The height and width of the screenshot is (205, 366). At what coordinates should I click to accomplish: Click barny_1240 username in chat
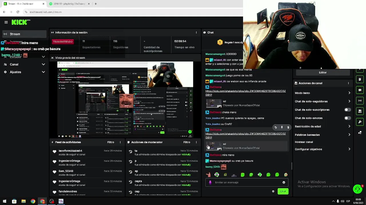tap(212, 167)
